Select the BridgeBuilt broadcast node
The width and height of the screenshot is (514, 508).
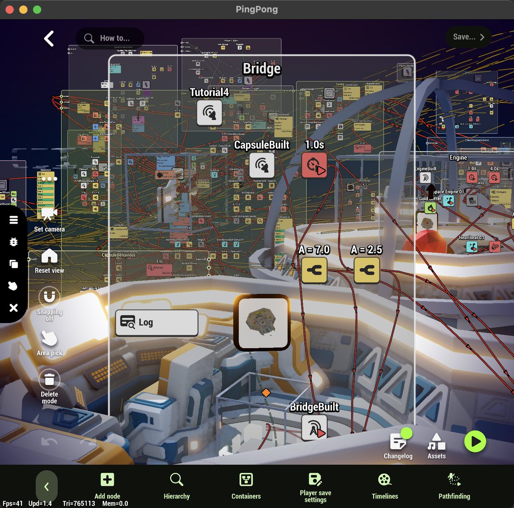click(314, 427)
